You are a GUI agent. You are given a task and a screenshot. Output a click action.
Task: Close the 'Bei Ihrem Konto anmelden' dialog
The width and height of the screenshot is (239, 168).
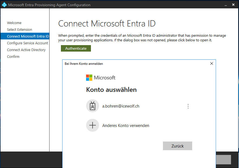coord(212,64)
